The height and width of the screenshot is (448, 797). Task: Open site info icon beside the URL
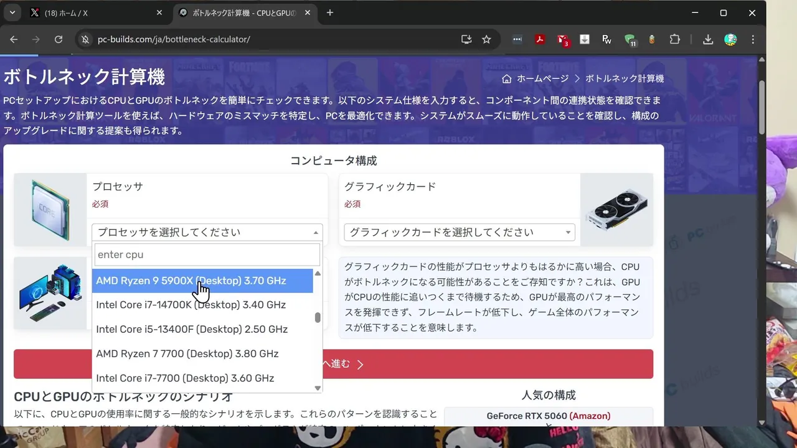point(85,39)
